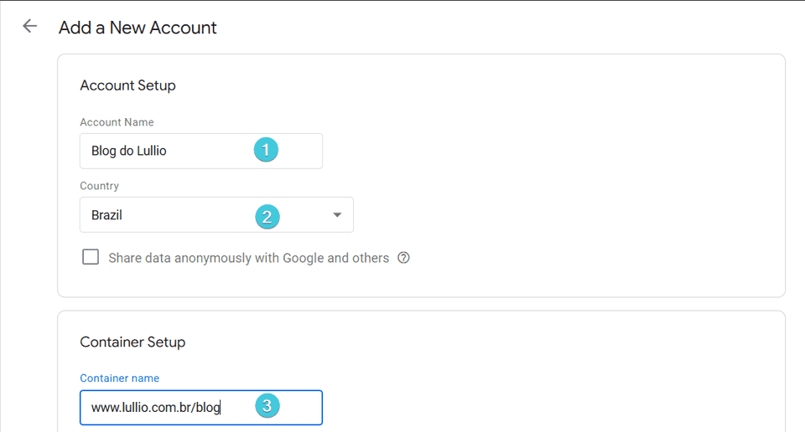The width and height of the screenshot is (805, 432).
Task: Click the back arrow icon
Action: click(30, 26)
